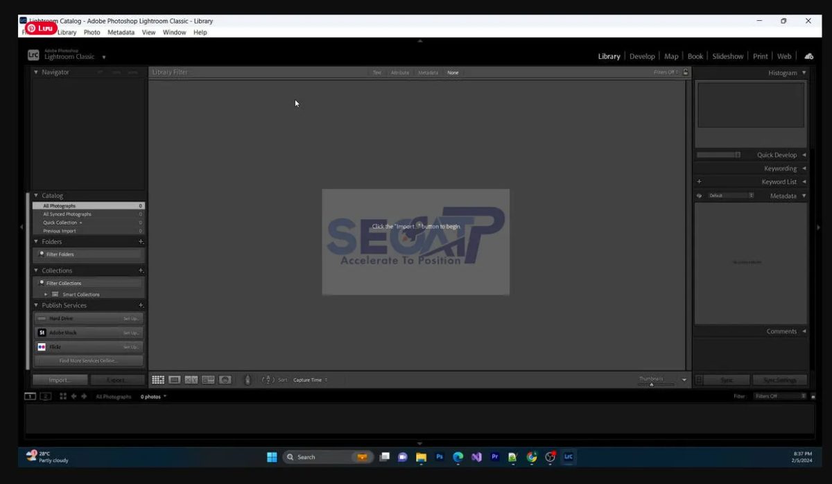Toggle the Metadata panel eye icon
The width and height of the screenshot is (832, 484).
click(699, 196)
